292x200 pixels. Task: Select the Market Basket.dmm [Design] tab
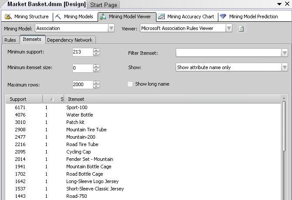[47, 4]
